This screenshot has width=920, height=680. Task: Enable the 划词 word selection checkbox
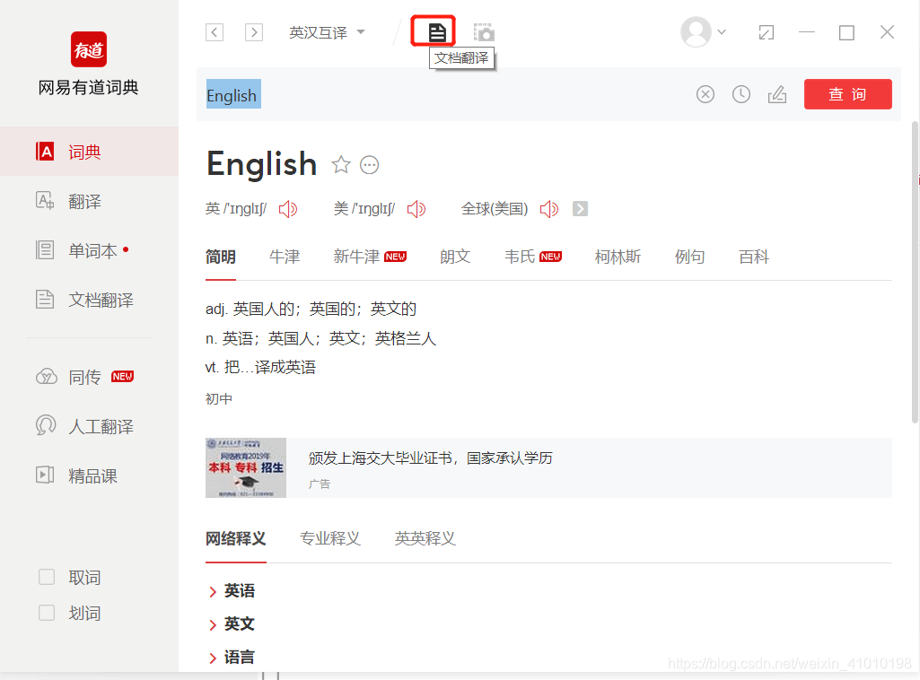(46, 613)
